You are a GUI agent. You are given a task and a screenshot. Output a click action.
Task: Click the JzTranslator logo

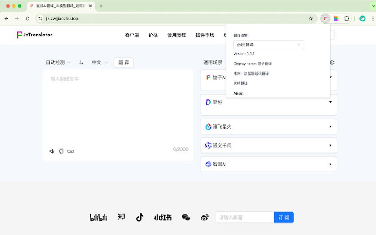(x=35, y=35)
